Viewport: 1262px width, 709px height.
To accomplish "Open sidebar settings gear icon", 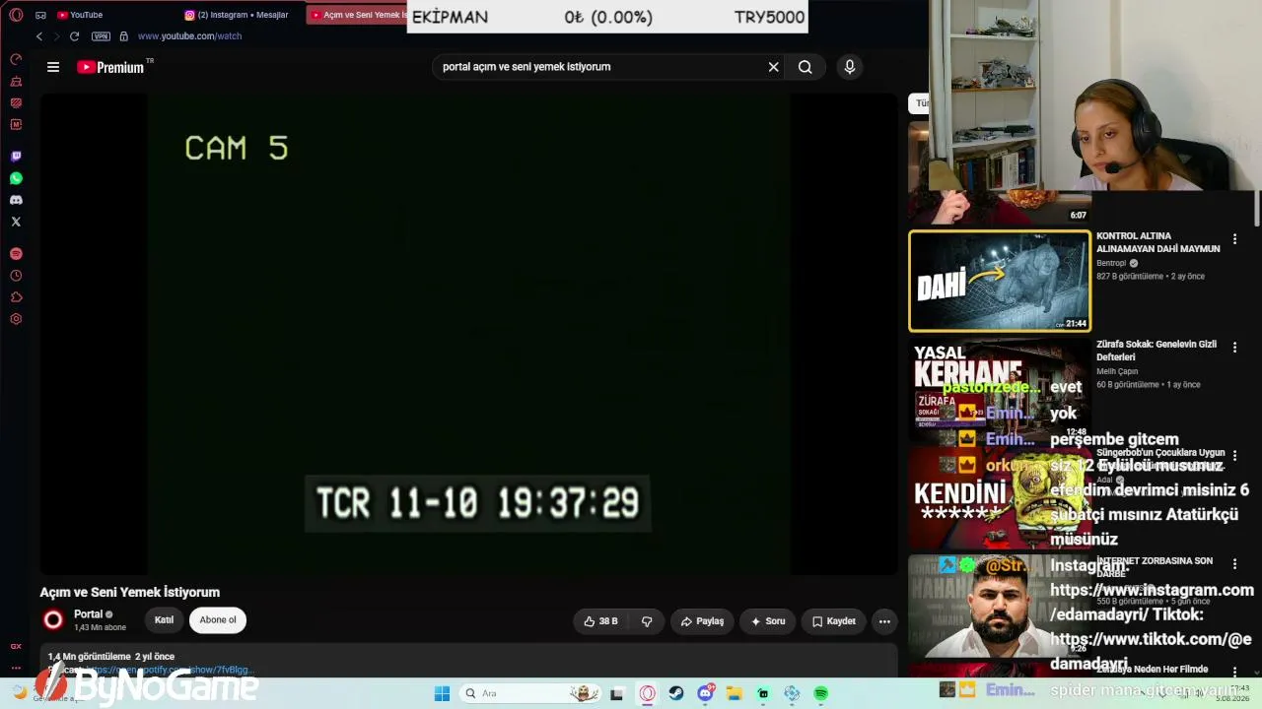I will click(x=16, y=319).
